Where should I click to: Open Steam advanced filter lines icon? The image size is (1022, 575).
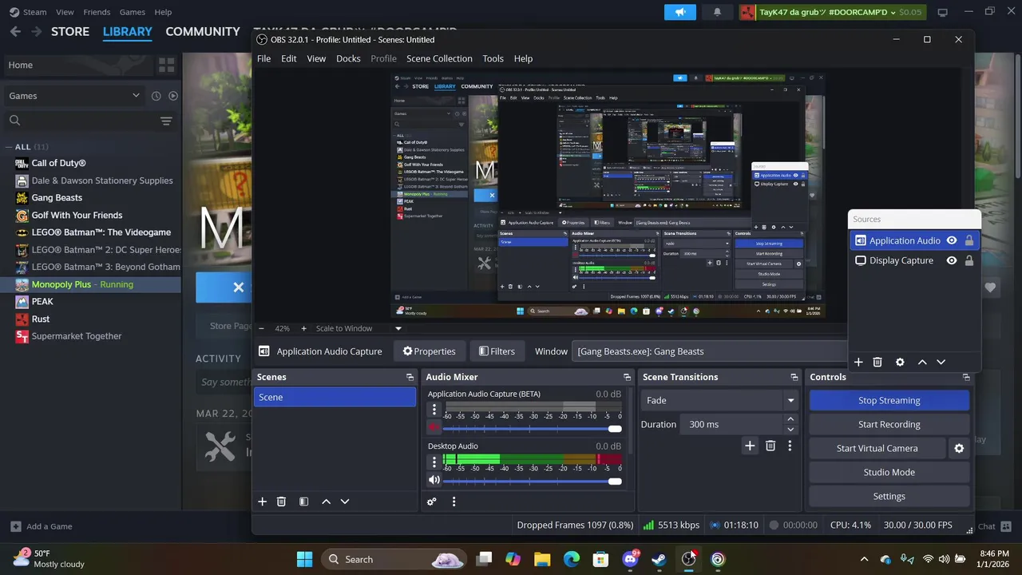pos(166,121)
